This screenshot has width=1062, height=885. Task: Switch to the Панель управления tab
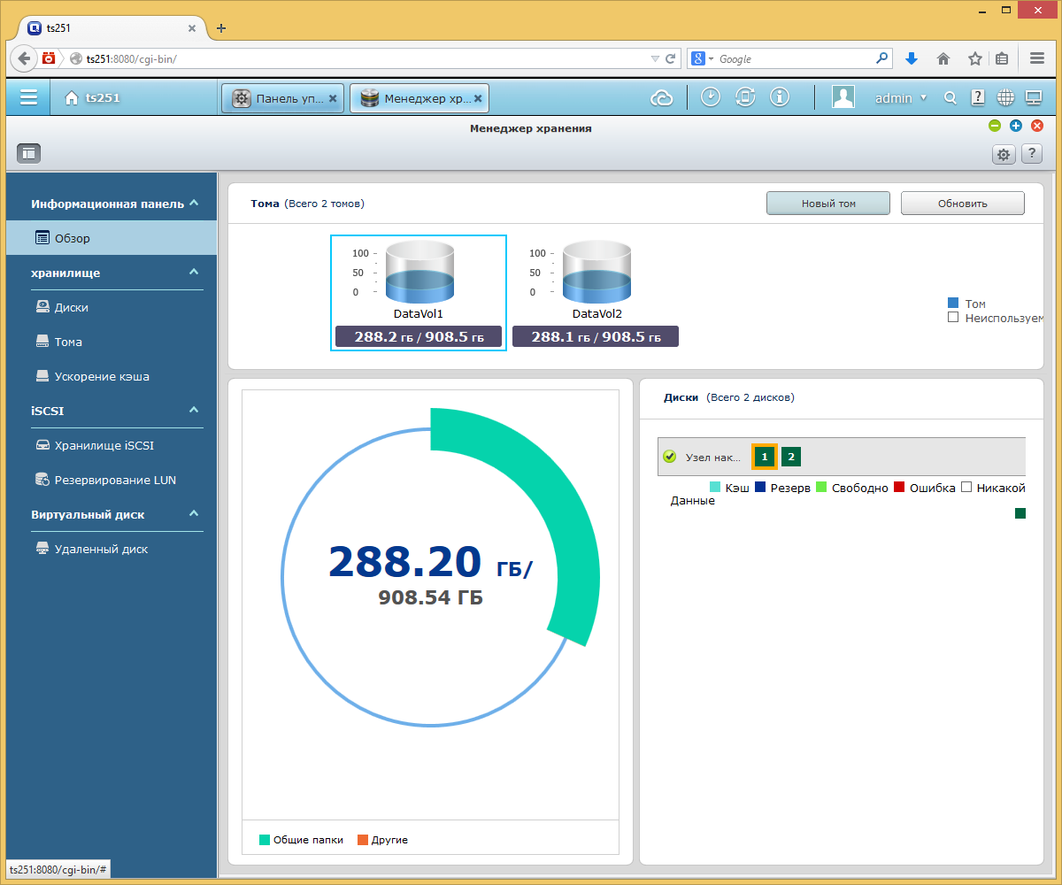click(x=283, y=98)
